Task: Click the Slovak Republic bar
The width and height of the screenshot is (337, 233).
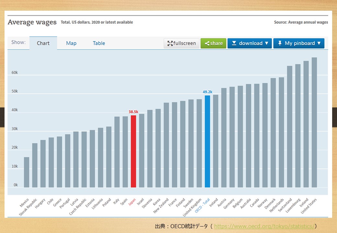Action: (x=35, y=165)
